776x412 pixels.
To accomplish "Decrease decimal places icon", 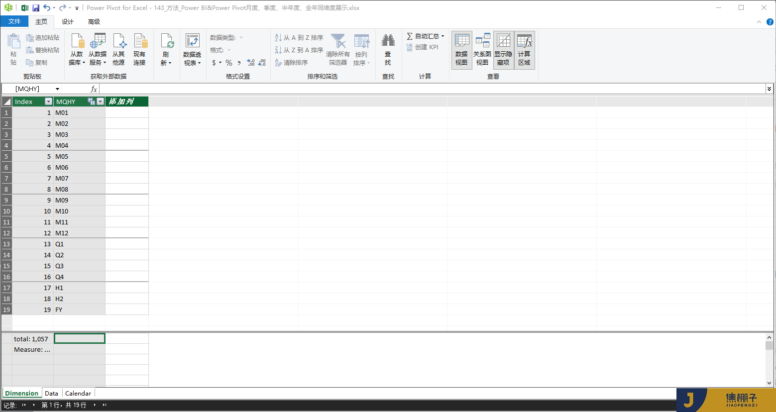I will pyautogui.click(x=262, y=63).
